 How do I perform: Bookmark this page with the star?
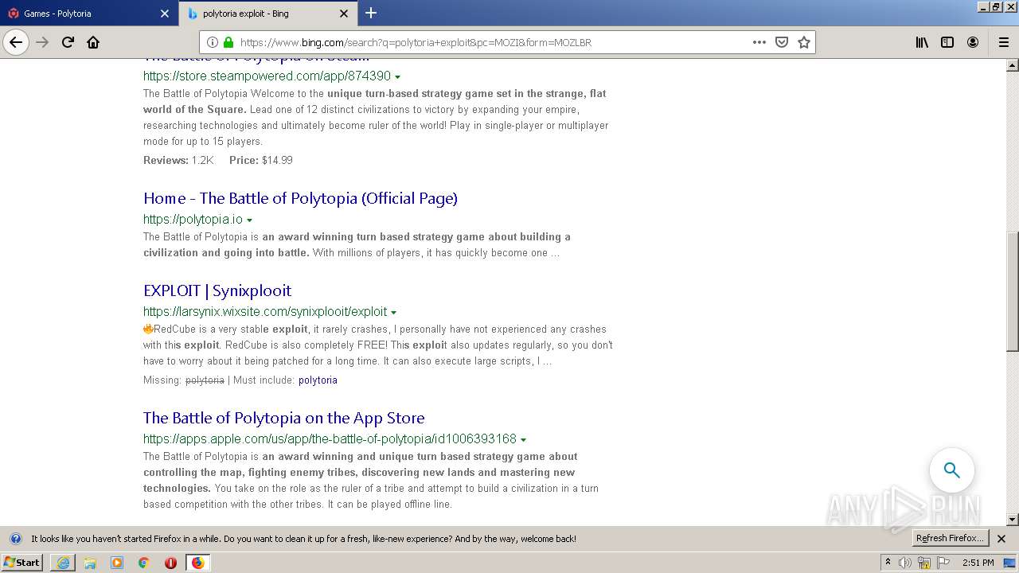click(x=804, y=42)
